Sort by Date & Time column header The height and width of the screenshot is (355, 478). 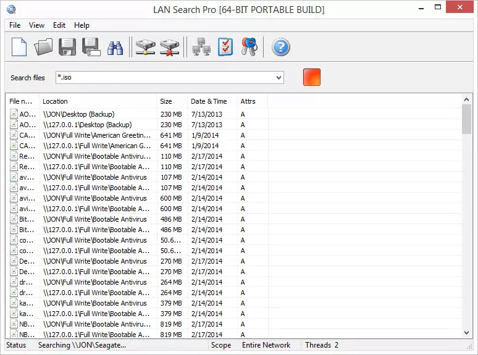(x=212, y=101)
